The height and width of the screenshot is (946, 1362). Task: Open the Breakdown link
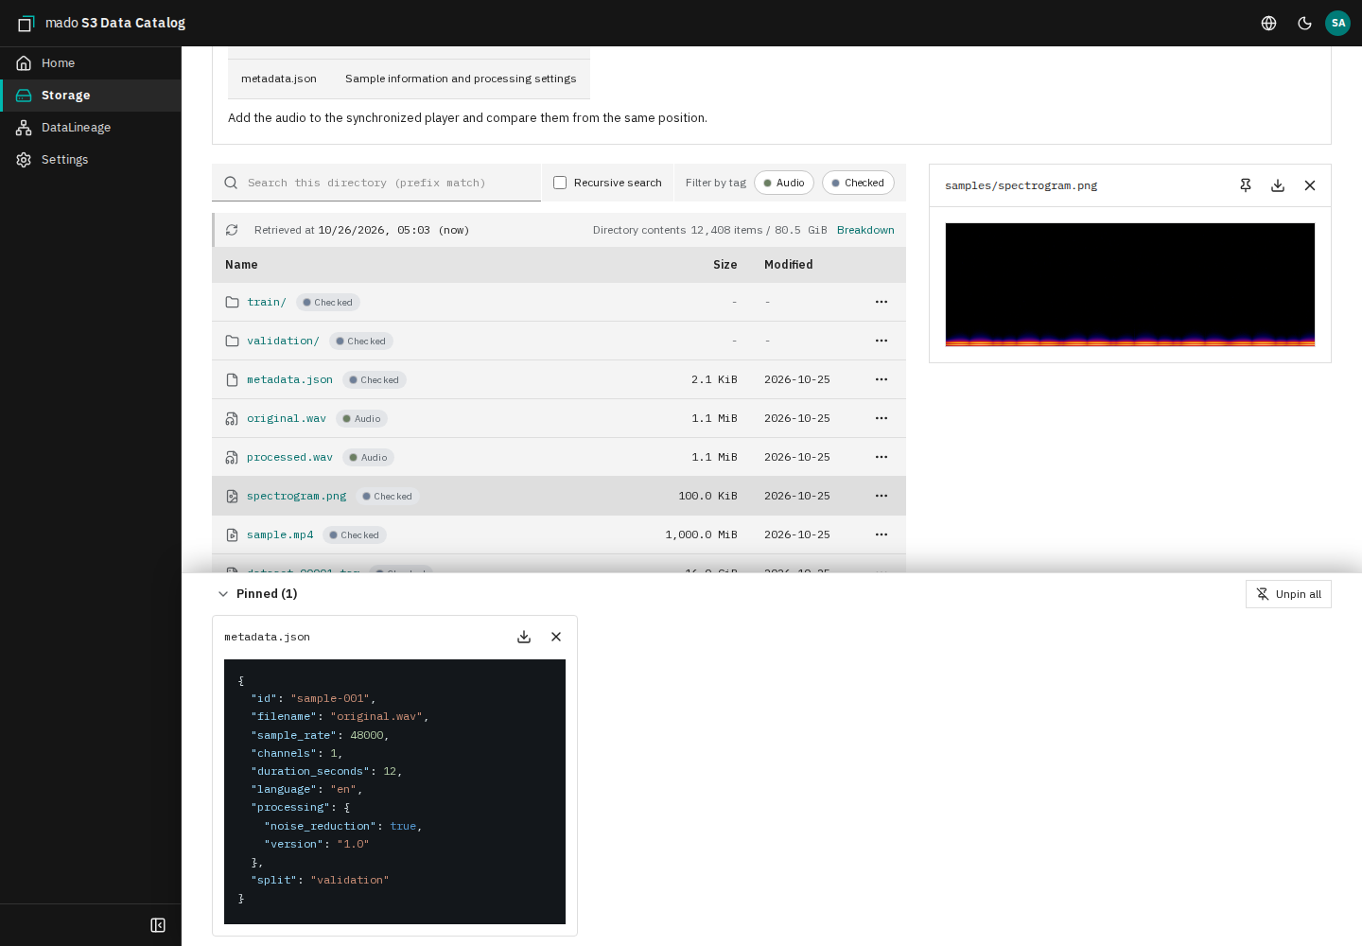pos(865,230)
